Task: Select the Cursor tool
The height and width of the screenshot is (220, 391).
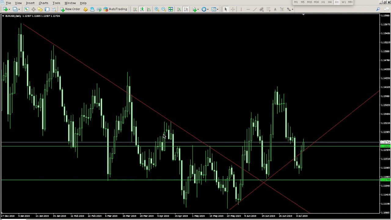Action: pos(226,9)
